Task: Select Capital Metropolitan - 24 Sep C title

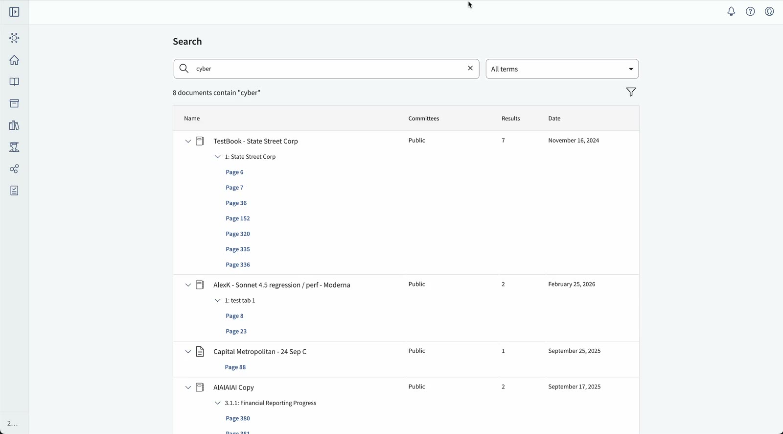Action: [260, 352]
